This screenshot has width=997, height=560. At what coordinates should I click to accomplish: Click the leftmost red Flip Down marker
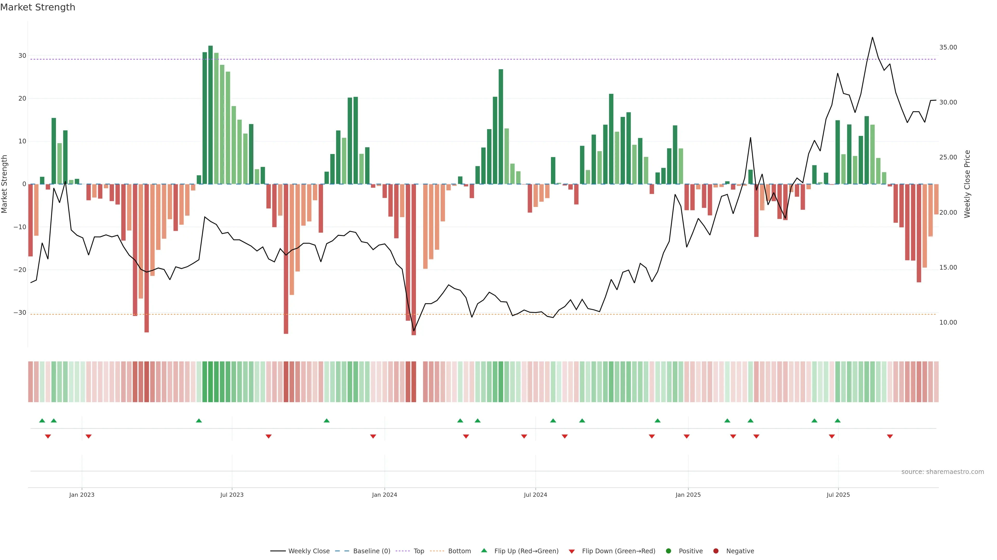48,436
